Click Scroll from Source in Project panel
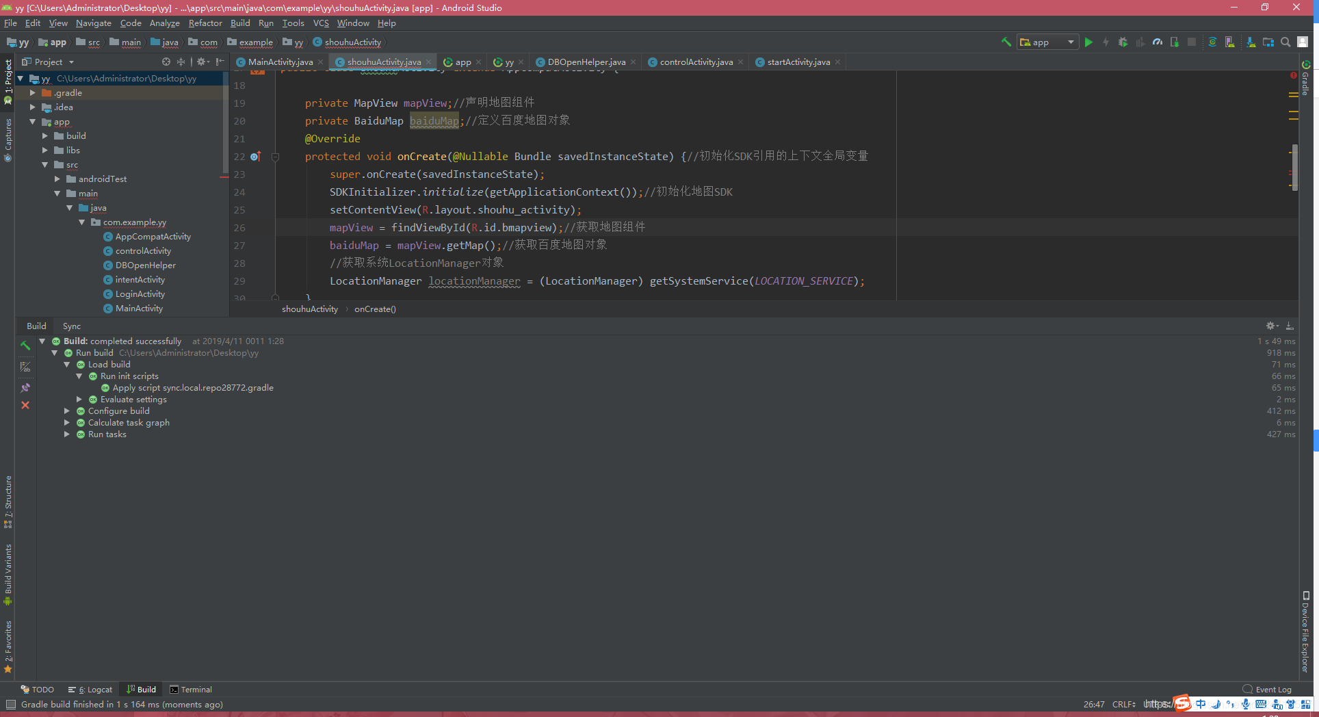Viewport: 1319px width, 717px height. [166, 62]
